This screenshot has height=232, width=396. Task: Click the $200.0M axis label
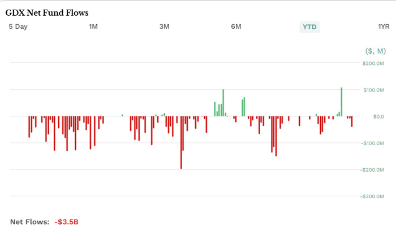(373, 63)
